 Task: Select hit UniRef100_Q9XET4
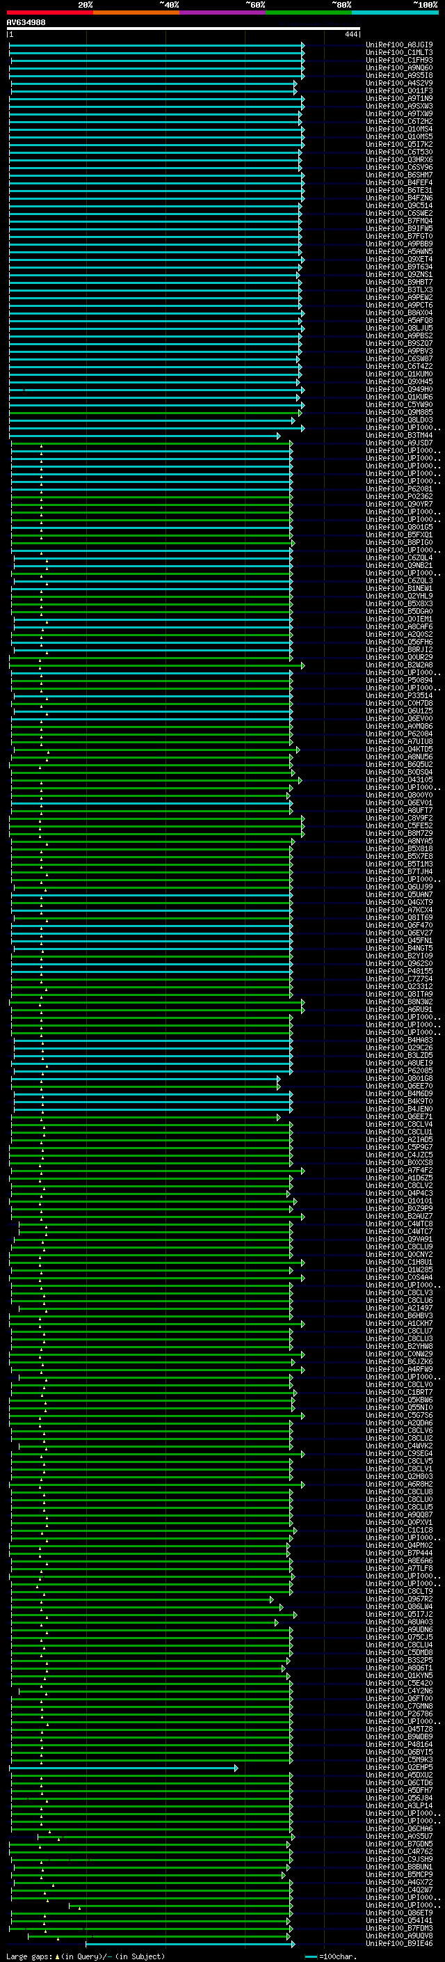[399, 260]
